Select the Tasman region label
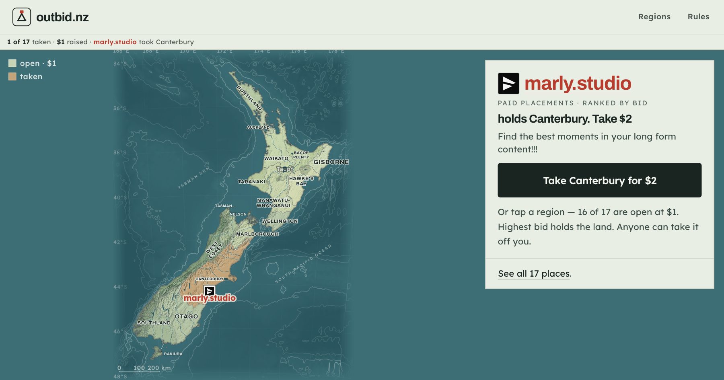The image size is (724, 380). click(x=223, y=206)
